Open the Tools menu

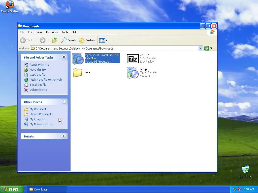65,32
